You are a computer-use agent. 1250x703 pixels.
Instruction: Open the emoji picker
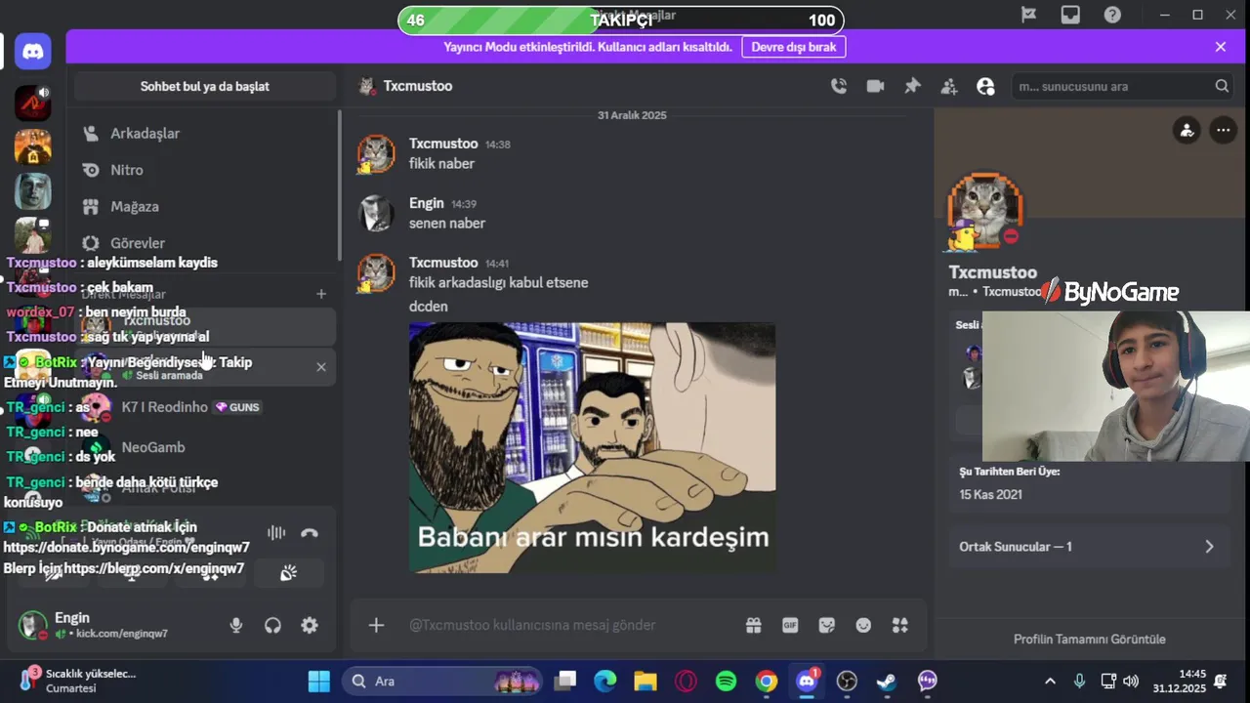click(x=863, y=625)
